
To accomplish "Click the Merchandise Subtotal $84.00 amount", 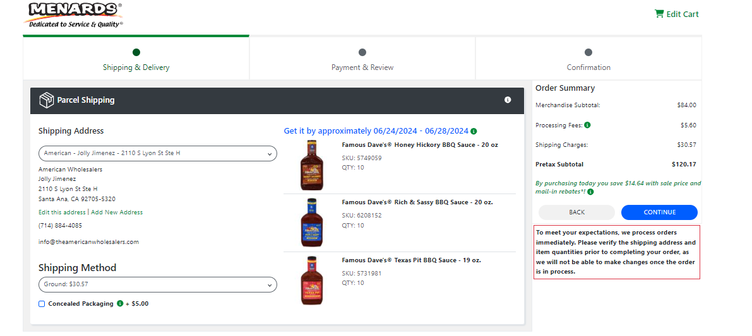I will (x=687, y=105).
